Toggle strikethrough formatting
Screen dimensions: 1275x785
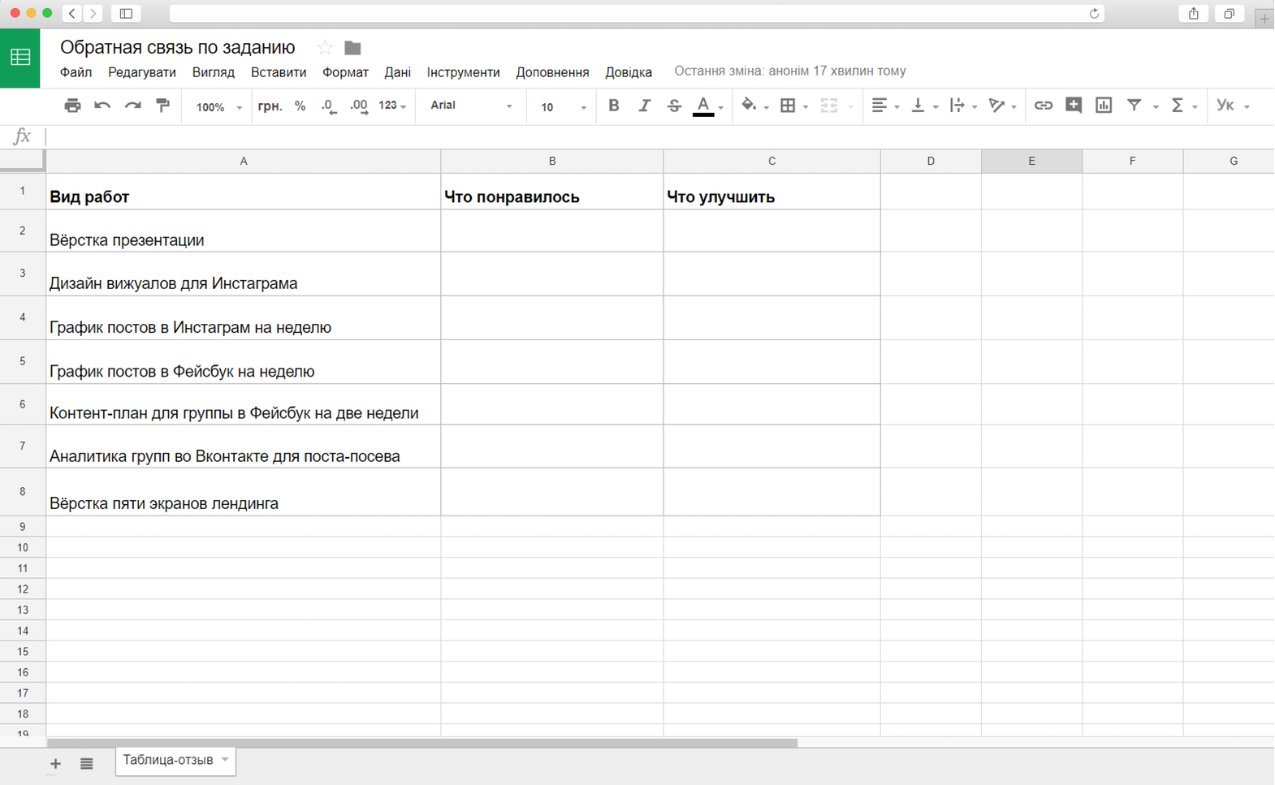674,106
